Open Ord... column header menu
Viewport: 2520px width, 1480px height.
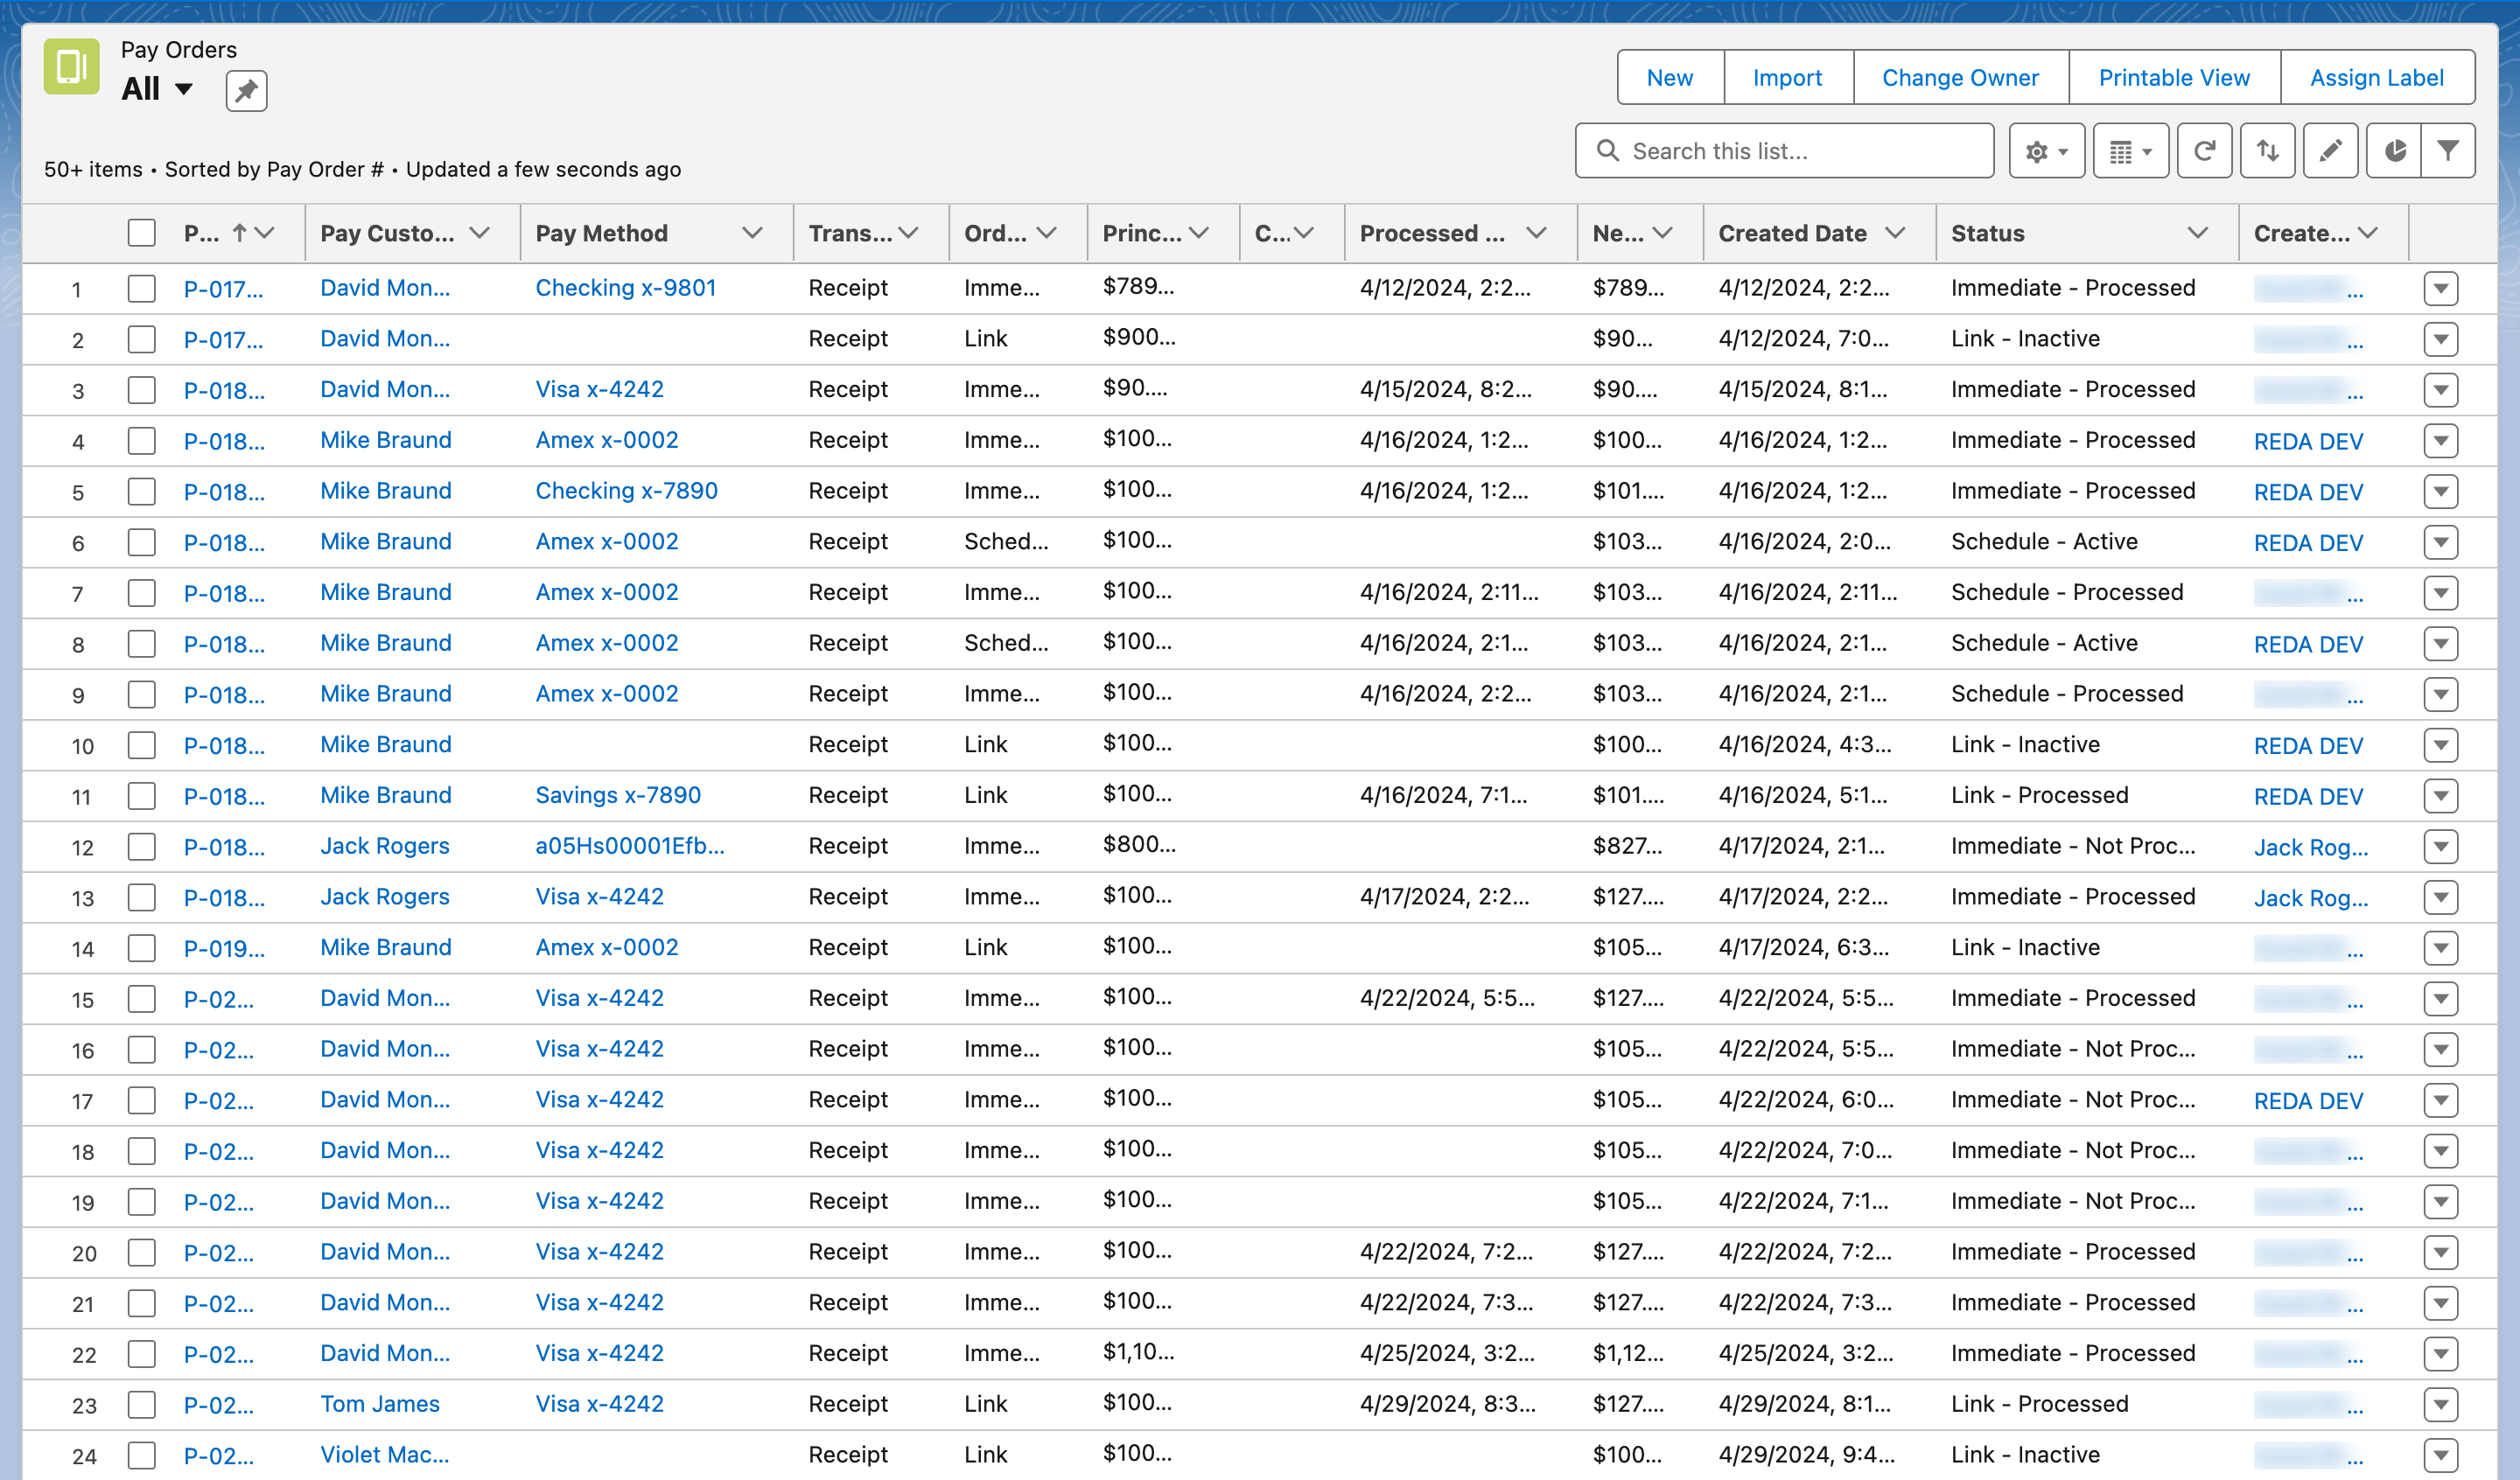tap(1047, 233)
